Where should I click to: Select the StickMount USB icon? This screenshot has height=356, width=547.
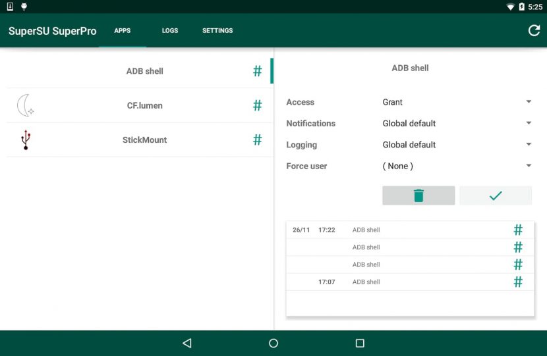[x=26, y=140]
